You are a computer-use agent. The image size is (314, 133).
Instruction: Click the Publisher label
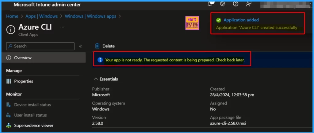pos(101,89)
